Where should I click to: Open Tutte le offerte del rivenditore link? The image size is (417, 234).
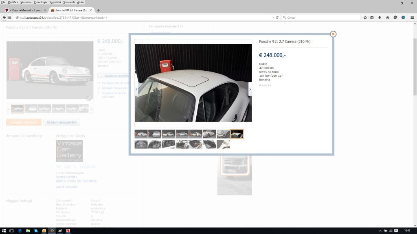click(76, 181)
